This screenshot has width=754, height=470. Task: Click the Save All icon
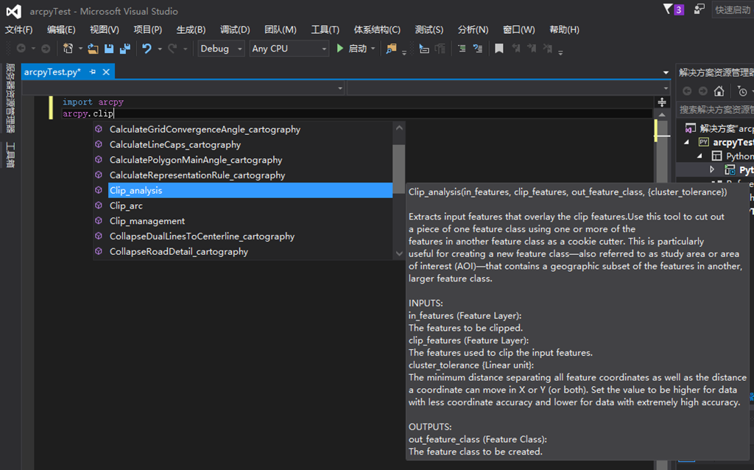125,48
